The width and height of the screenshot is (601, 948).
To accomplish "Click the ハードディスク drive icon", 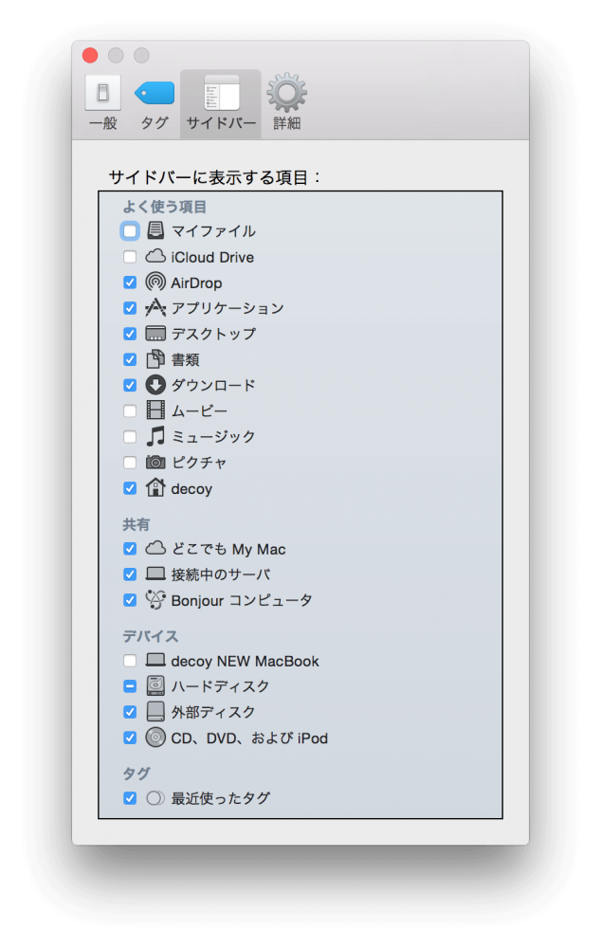I will [155, 685].
